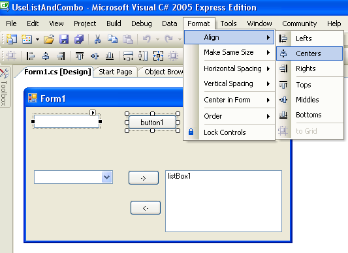This screenshot has width=348, height=253.
Task: Click the Undo arrow icon
Action: click(146, 39)
